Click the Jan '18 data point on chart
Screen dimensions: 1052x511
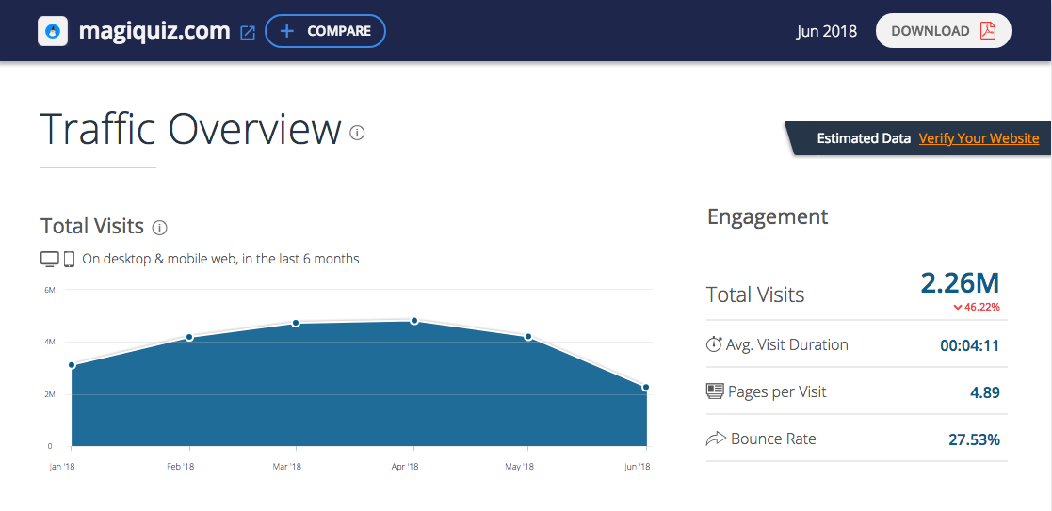point(72,365)
